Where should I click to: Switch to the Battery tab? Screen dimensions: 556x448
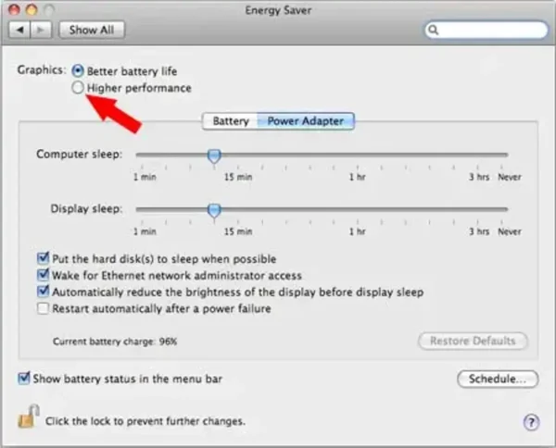(x=231, y=121)
